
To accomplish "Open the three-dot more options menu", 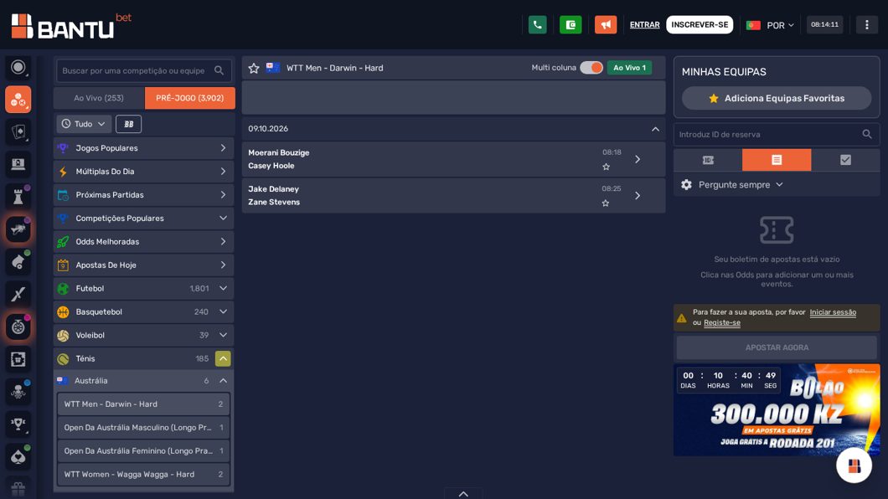I will click(x=866, y=25).
